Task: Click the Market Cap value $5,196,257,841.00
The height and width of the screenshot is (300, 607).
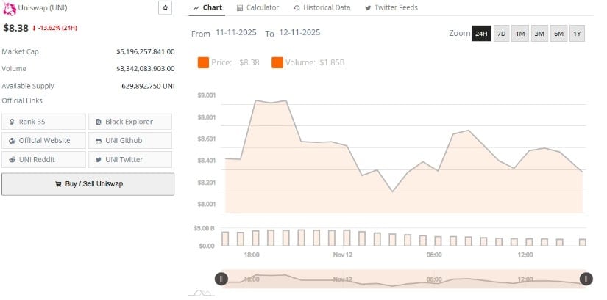Action: (x=145, y=51)
